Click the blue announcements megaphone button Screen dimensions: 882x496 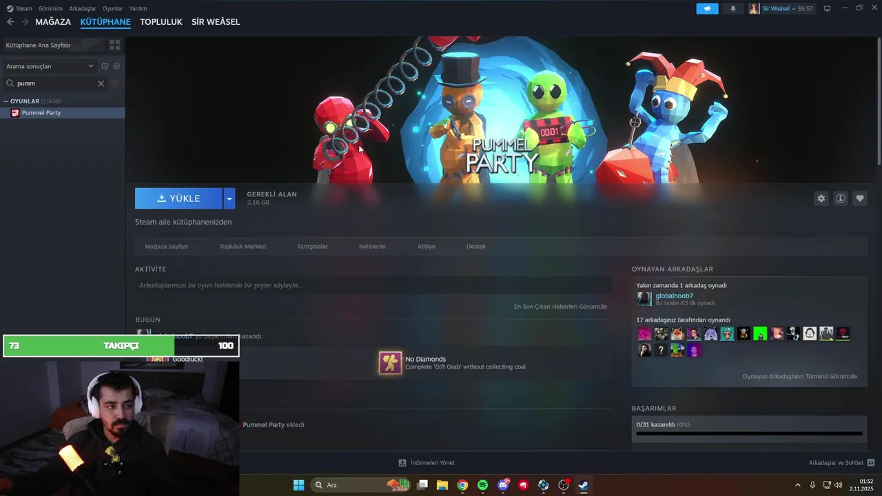tap(707, 8)
